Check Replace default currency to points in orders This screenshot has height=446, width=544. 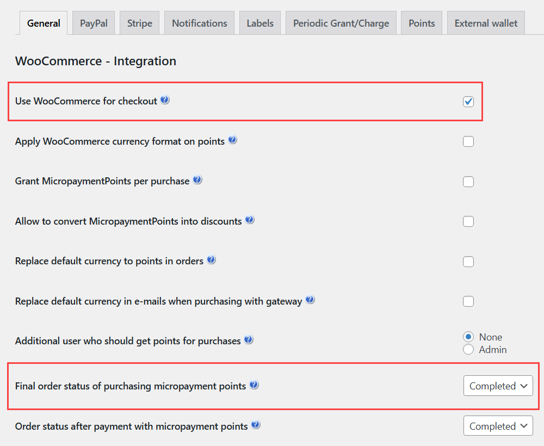[x=468, y=262]
